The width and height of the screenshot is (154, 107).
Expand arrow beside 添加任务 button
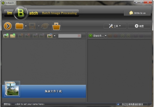tap(106, 36)
